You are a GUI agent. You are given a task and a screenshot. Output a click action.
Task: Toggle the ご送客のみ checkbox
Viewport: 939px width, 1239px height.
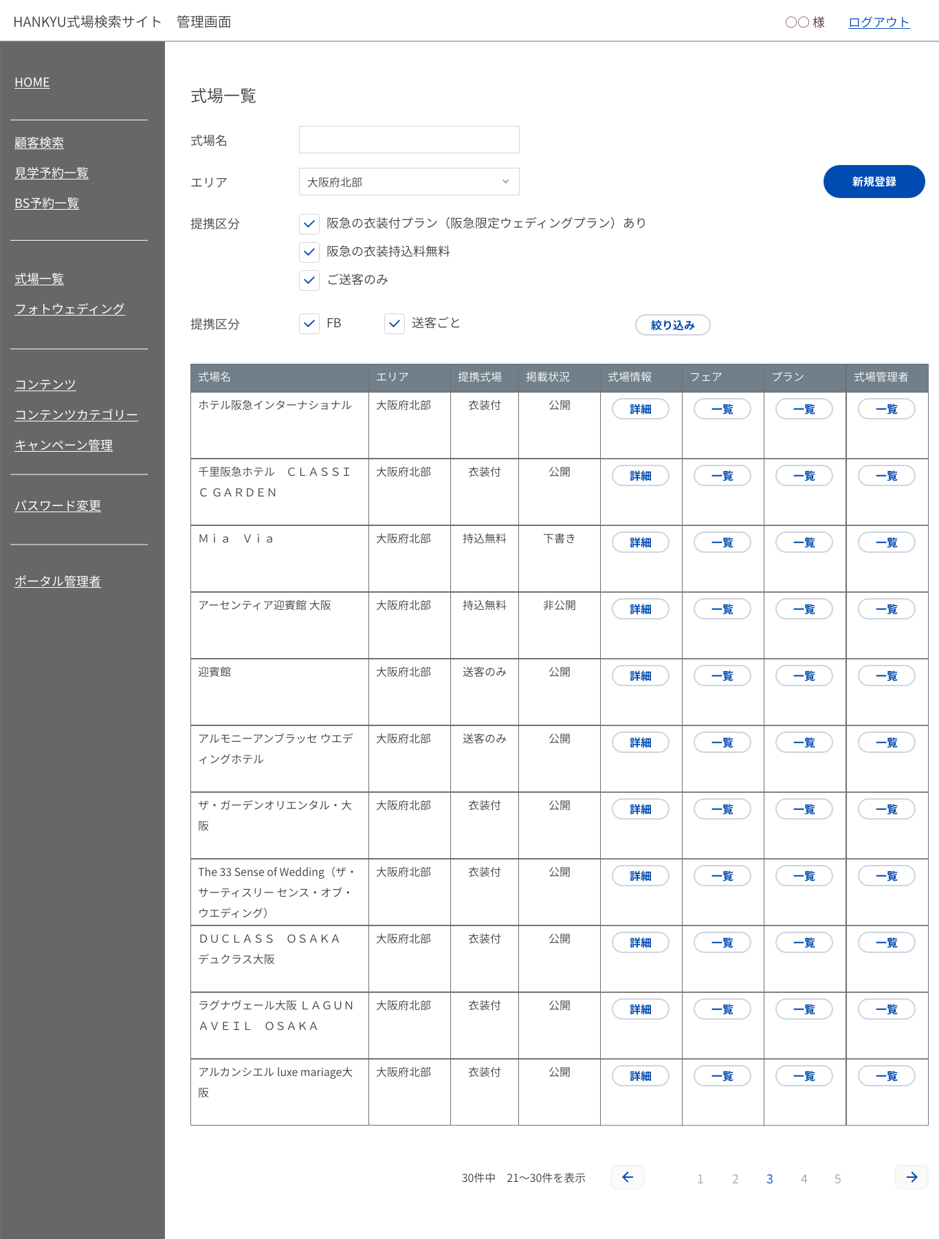pyautogui.click(x=309, y=280)
